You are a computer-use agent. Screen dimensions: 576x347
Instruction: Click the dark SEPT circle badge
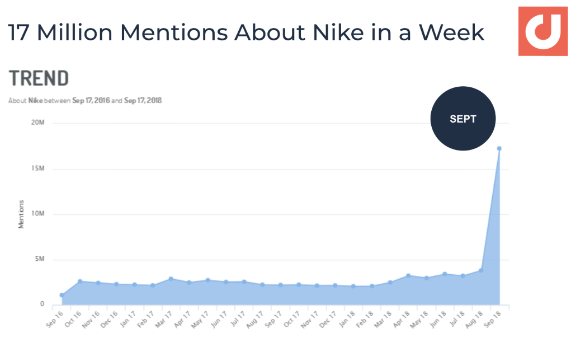click(x=463, y=118)
